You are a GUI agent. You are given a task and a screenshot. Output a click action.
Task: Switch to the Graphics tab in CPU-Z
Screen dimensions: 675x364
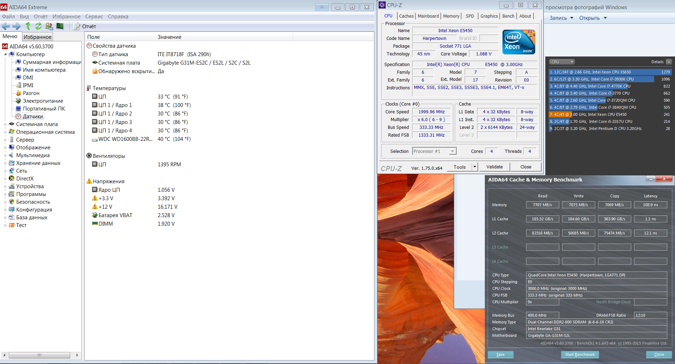point(489,16)
